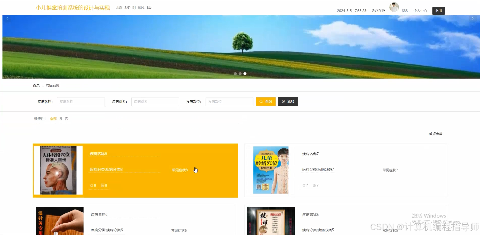Open the 个人中心 menu item
Image resolution: width=480 pixels, height=235 pixels.
click(x=420, y=11)
